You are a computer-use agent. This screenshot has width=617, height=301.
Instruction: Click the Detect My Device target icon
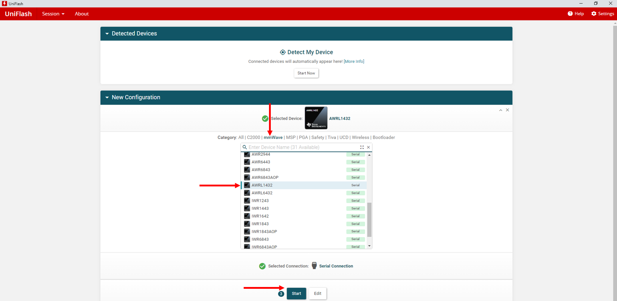point(283,52)
